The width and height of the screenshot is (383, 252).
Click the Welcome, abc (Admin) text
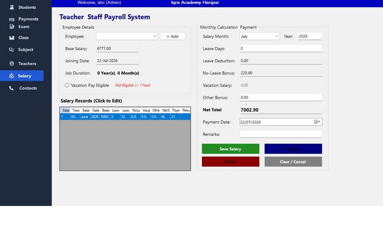(99, 3)
